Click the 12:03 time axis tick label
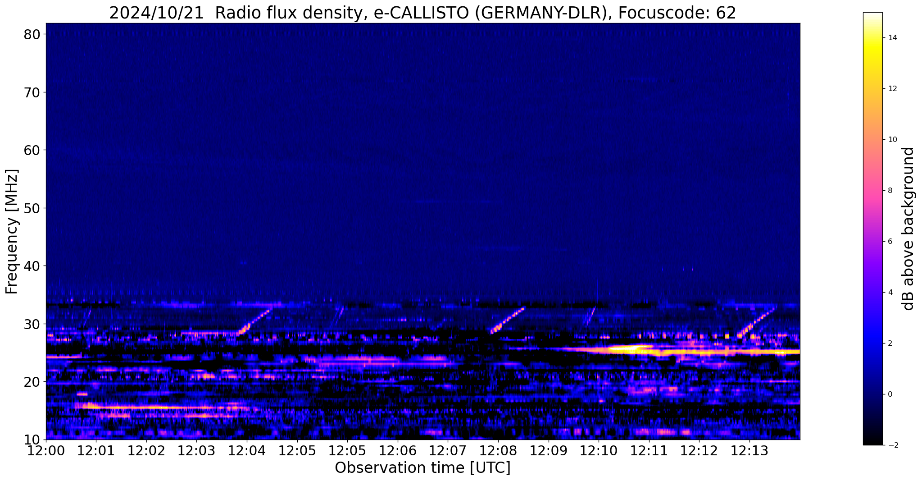Screen dimensions: 922x481 (197, 451)
